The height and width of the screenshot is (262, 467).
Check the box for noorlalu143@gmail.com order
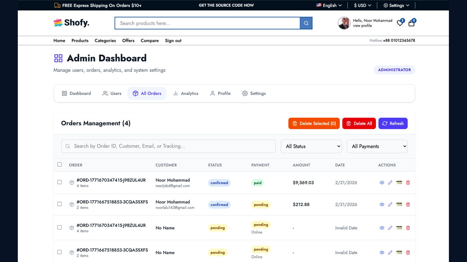coord(60,204)
